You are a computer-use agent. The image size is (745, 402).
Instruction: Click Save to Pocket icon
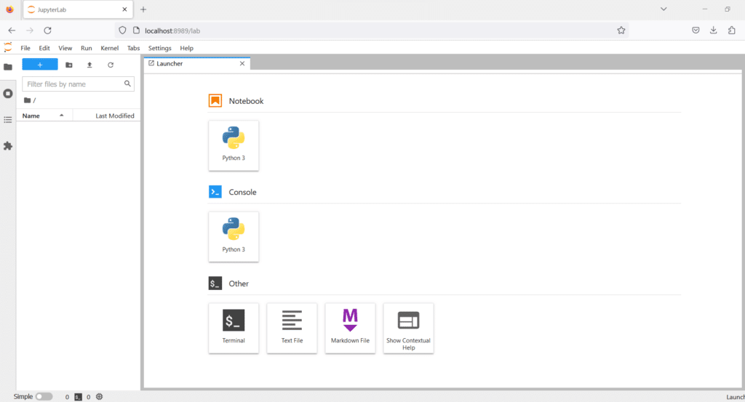click(696, 31)
